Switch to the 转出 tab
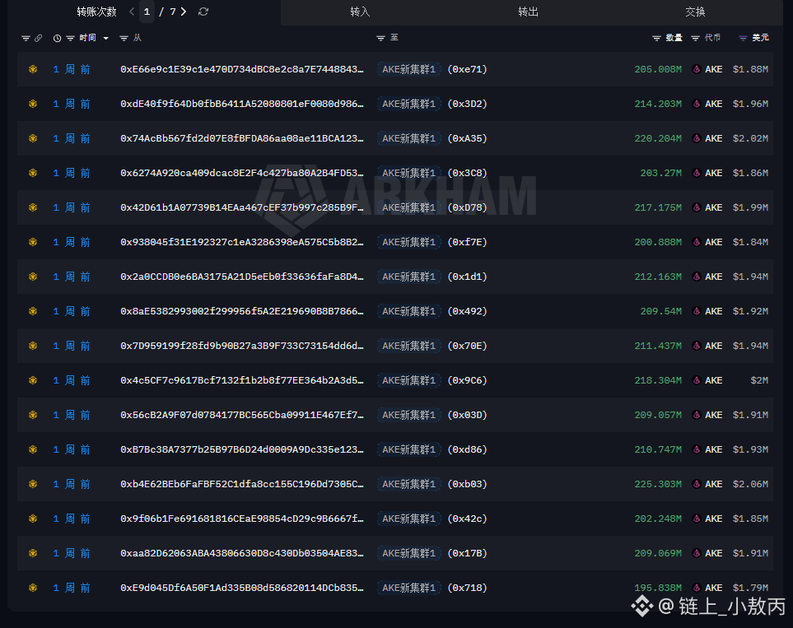Screen dimensions: 793x628 pyautogui.click(x=528, y=12)
